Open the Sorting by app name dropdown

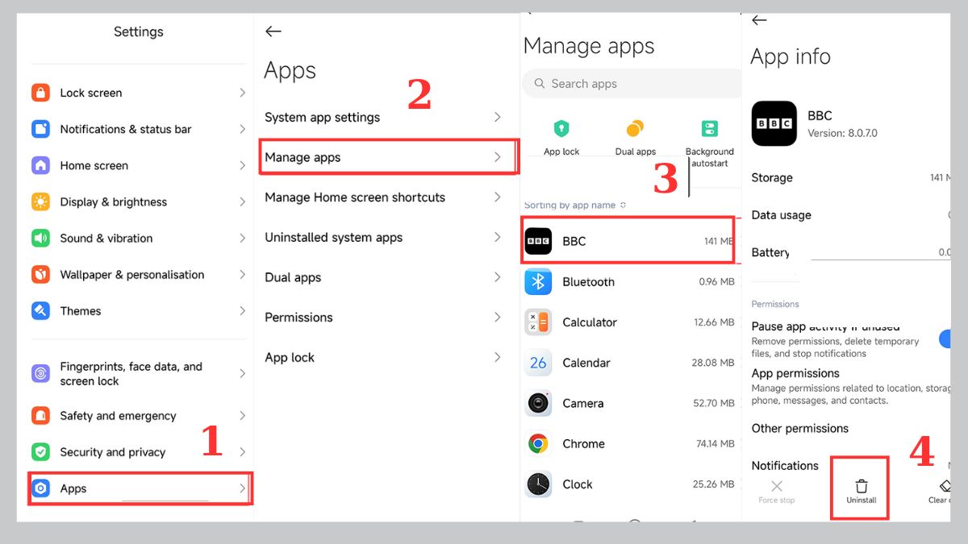(576, 205)
